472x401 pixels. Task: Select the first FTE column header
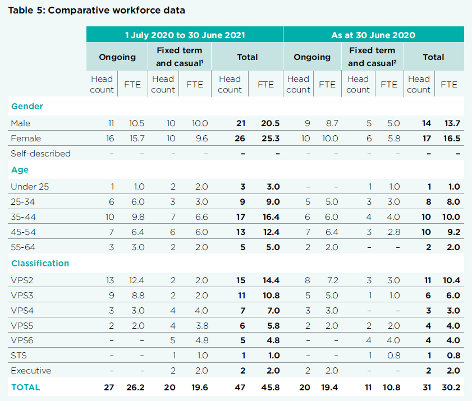coord(132,84)
